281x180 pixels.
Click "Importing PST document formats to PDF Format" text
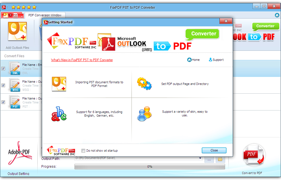pos(99,84)
